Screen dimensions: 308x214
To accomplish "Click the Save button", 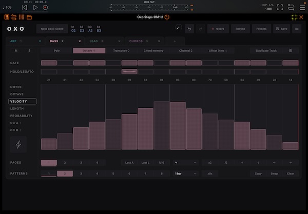I will point(281,29).
